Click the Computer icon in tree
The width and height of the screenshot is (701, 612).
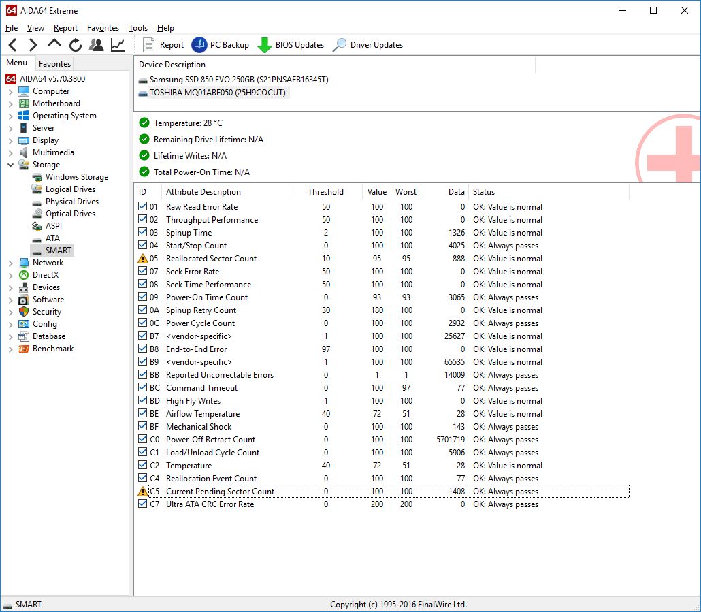coord(24,91)
